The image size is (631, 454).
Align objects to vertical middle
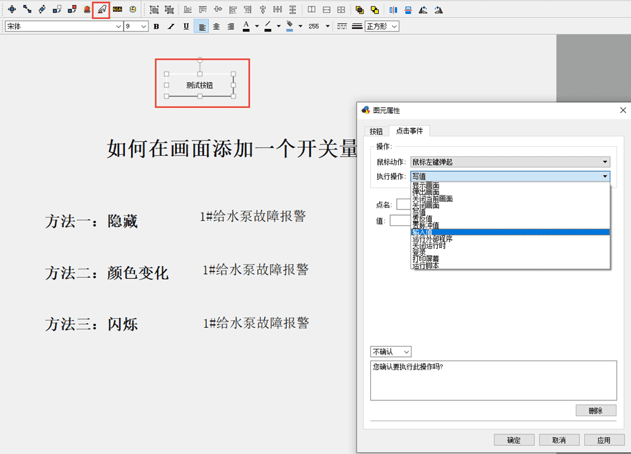click(218, 9)
